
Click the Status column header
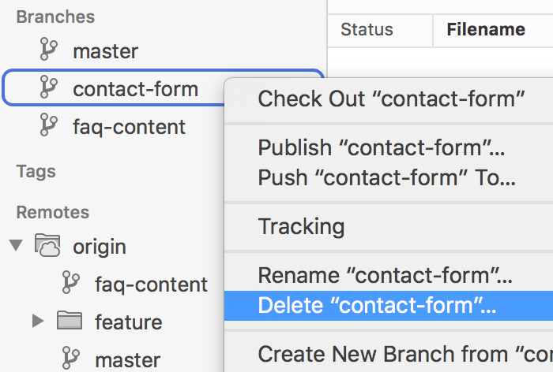pyautogui.click(x=367, y=30)
